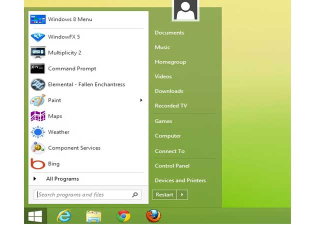Open the Windows 8 Menu icon
315x225 pixels.
click(38, 20)
